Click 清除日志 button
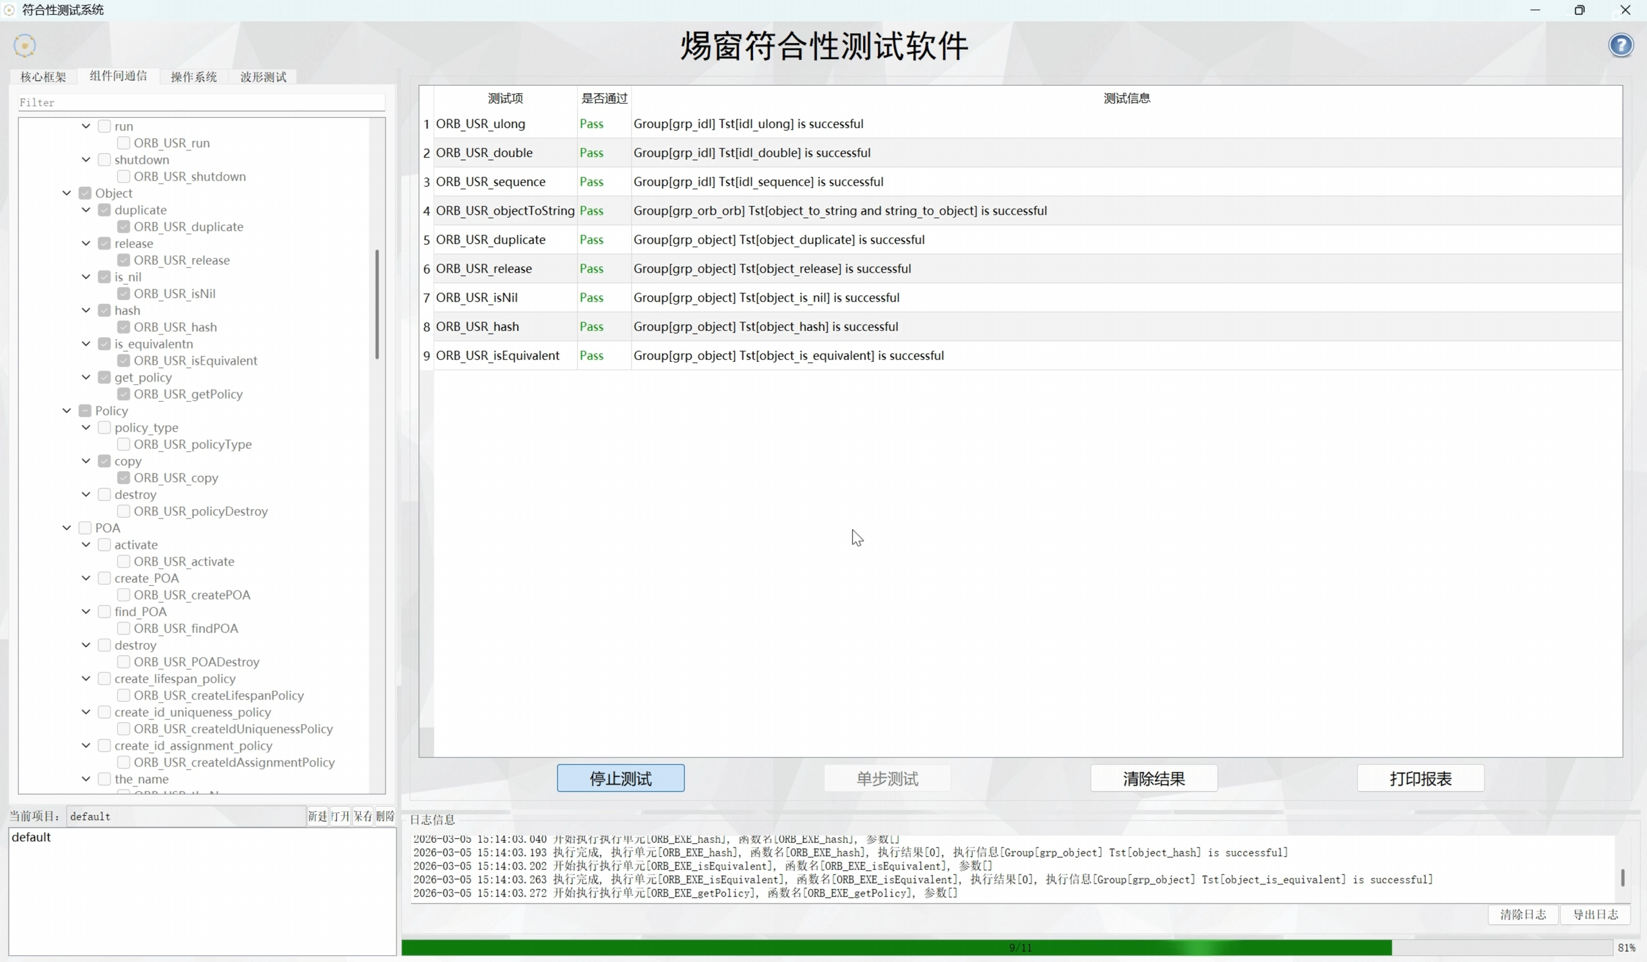The height and width of the screenshot is (962, 1647). click(1523, 915)
